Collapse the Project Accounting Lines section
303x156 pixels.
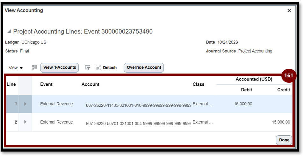click(x=9, y=32)
